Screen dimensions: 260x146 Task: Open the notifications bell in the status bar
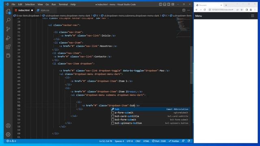pos(188,141)
